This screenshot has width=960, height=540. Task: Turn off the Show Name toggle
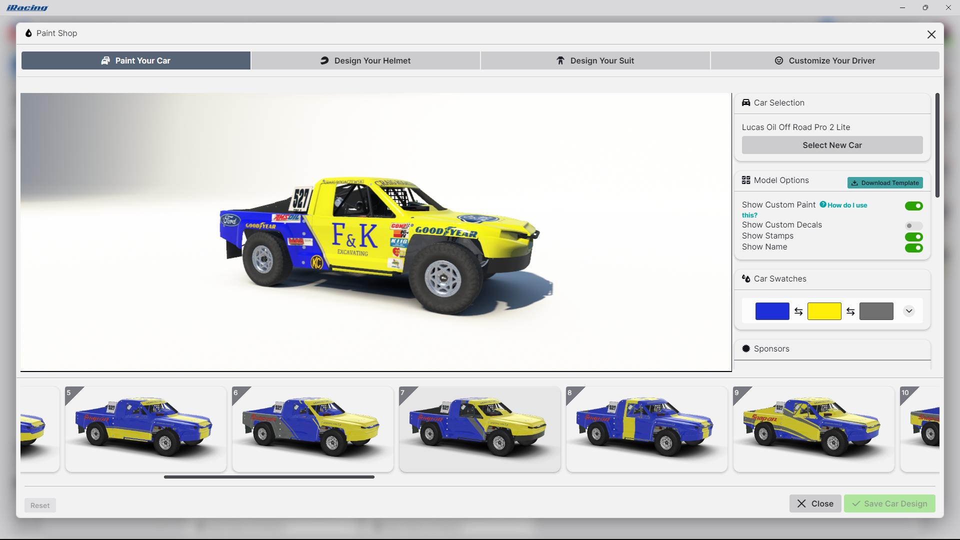pyautogui.click(x=914, y=247)
